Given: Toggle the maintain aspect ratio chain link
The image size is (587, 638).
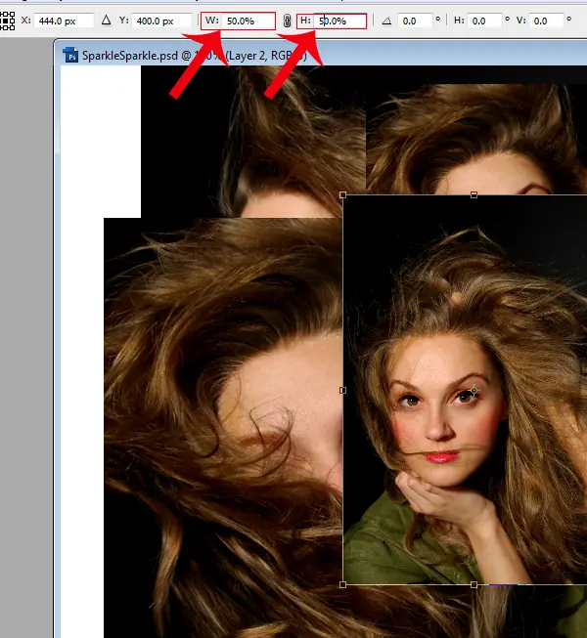Looking at the screenshot, I should tap(287, 21).
